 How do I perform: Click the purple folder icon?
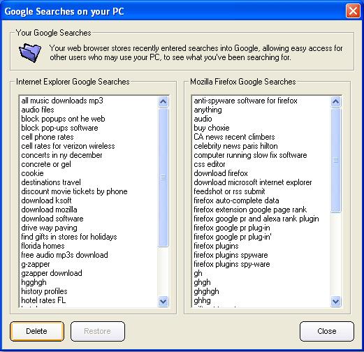[30, 52]
